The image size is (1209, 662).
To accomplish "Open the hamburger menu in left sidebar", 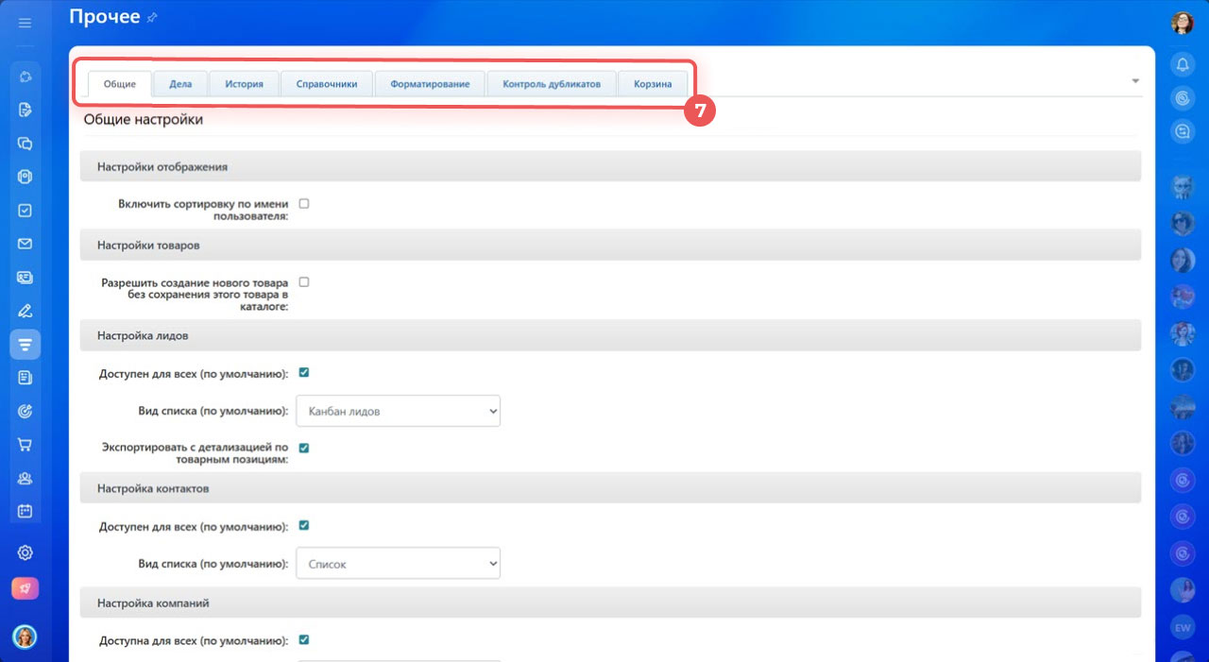I will point(26,23).
